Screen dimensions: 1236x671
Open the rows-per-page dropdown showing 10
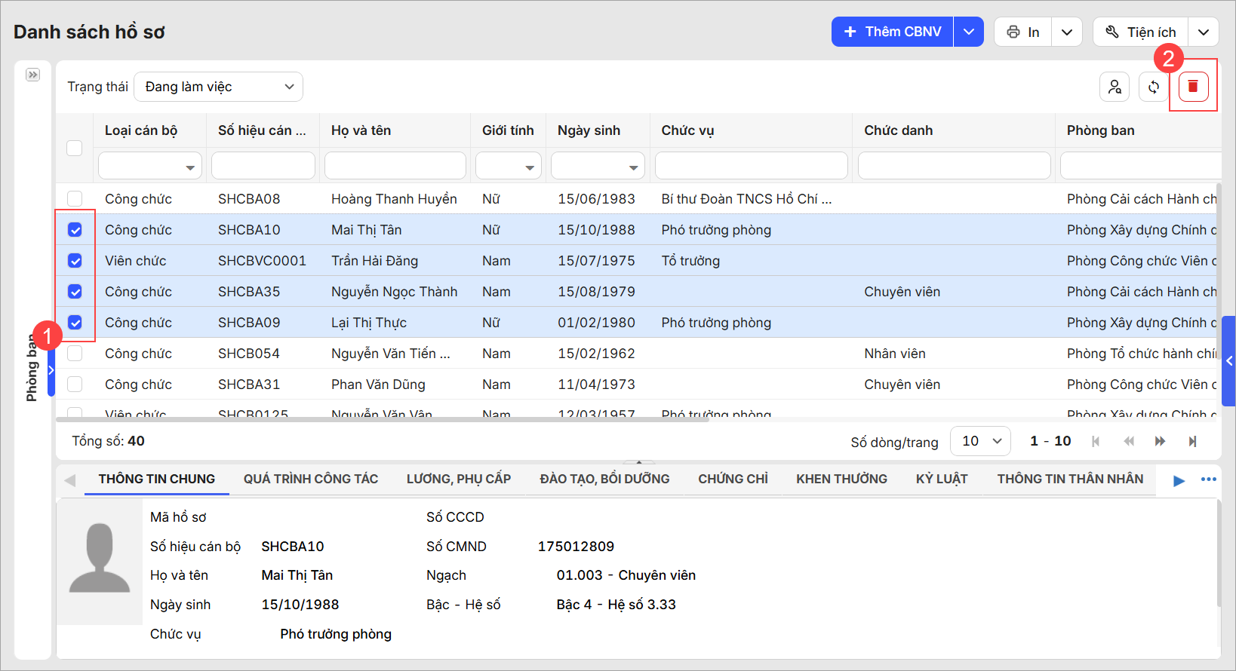pos(980,441)
